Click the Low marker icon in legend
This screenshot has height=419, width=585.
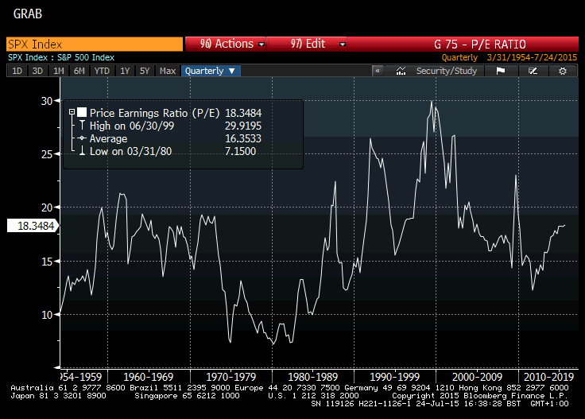pyautogui.click(x=83, y=151)
